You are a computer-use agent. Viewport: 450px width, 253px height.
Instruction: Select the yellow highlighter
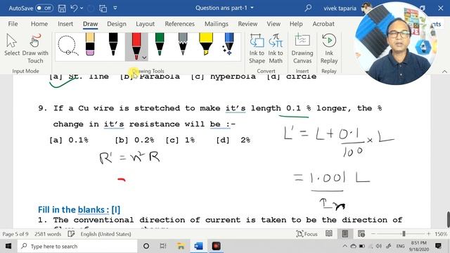(x=206, y=44)
